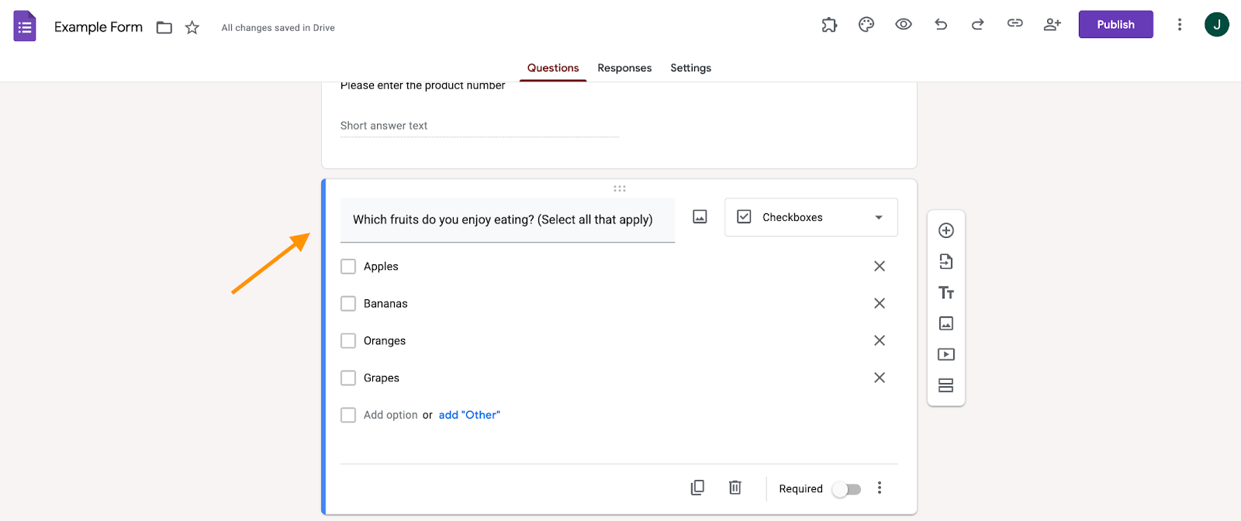Switch to the Responses tab
This screenshot has width=1241, height=521.
pos(624,68)
